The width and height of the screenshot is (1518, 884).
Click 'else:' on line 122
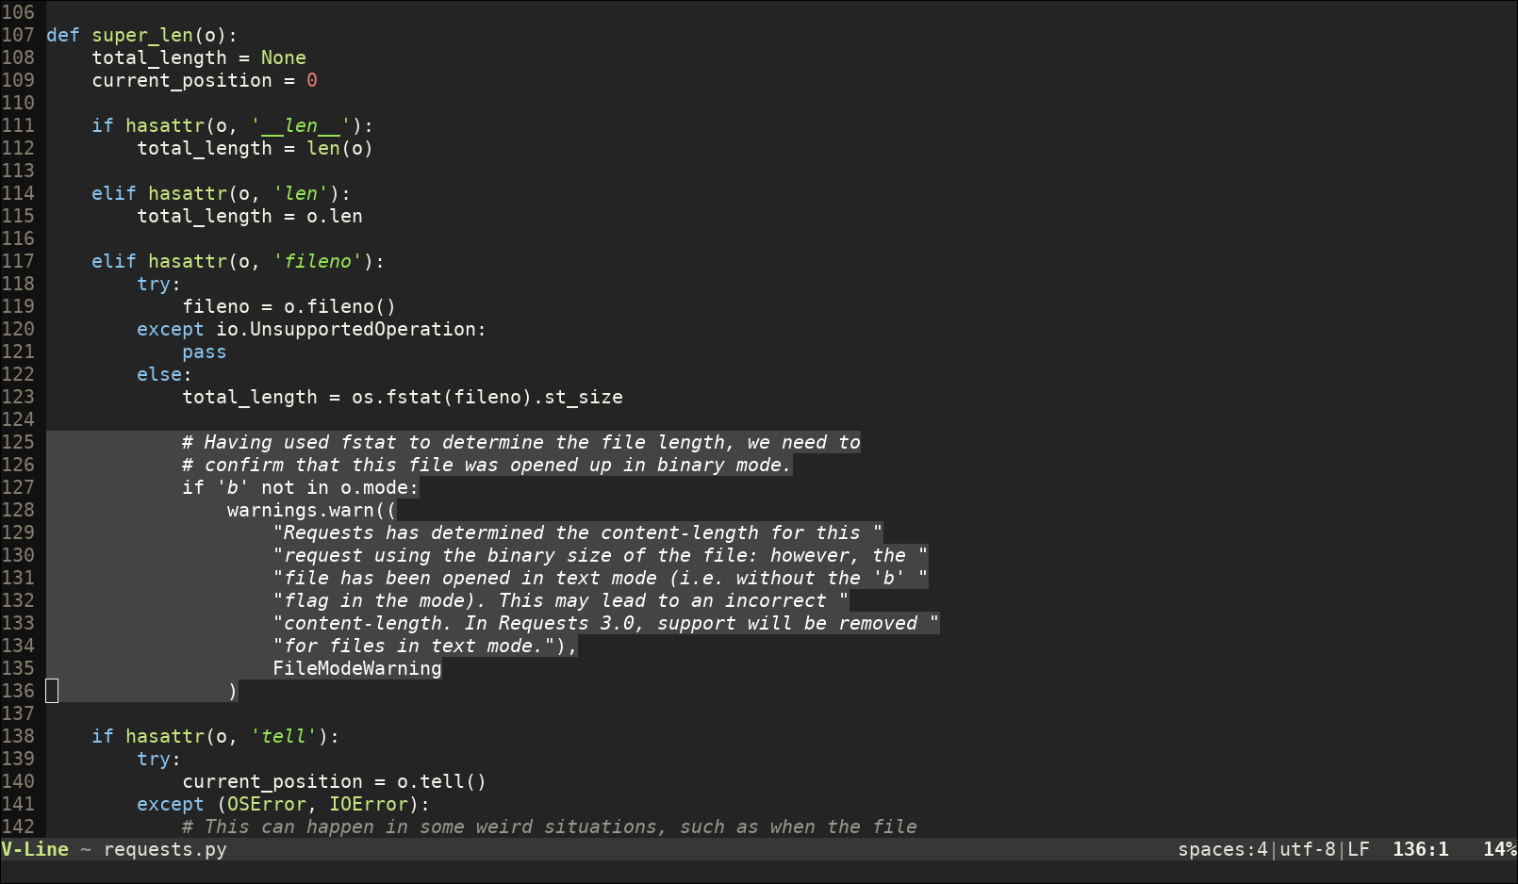(165, 374)
